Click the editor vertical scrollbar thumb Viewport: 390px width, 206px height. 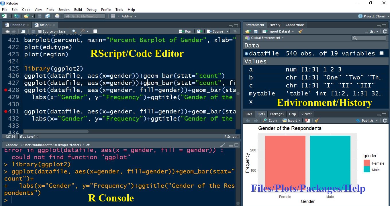(238, 93)
